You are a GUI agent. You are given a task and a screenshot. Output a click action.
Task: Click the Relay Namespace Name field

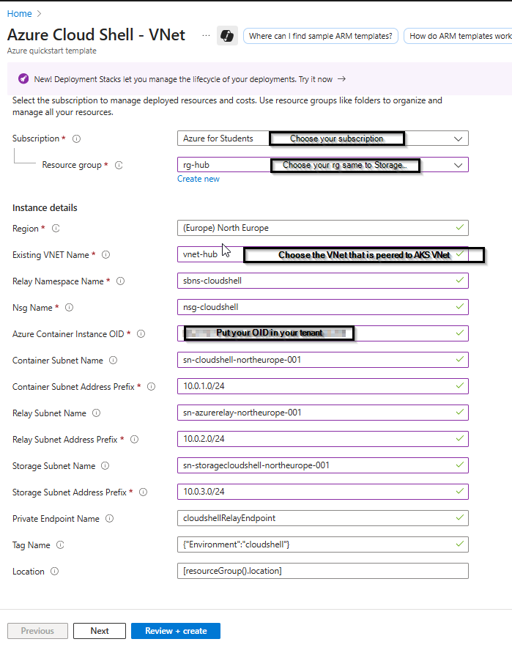click(x=323, y=281)
